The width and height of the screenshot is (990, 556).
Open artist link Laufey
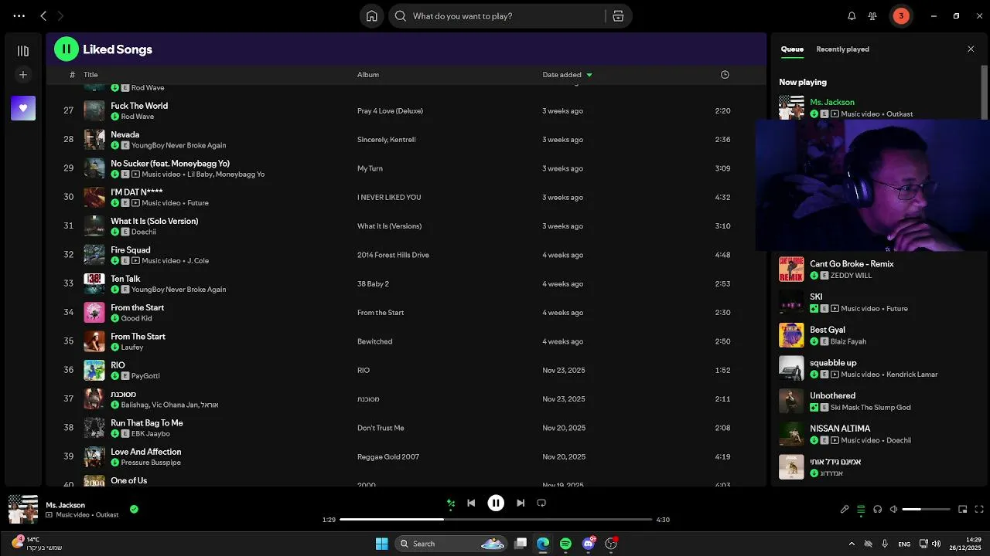click(132, 347)
